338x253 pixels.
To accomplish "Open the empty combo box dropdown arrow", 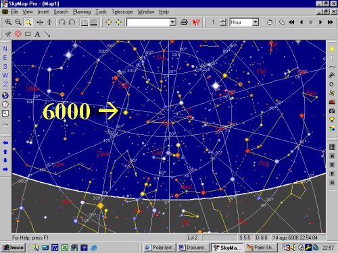I will pyautogui.click(x=172, y=22).
